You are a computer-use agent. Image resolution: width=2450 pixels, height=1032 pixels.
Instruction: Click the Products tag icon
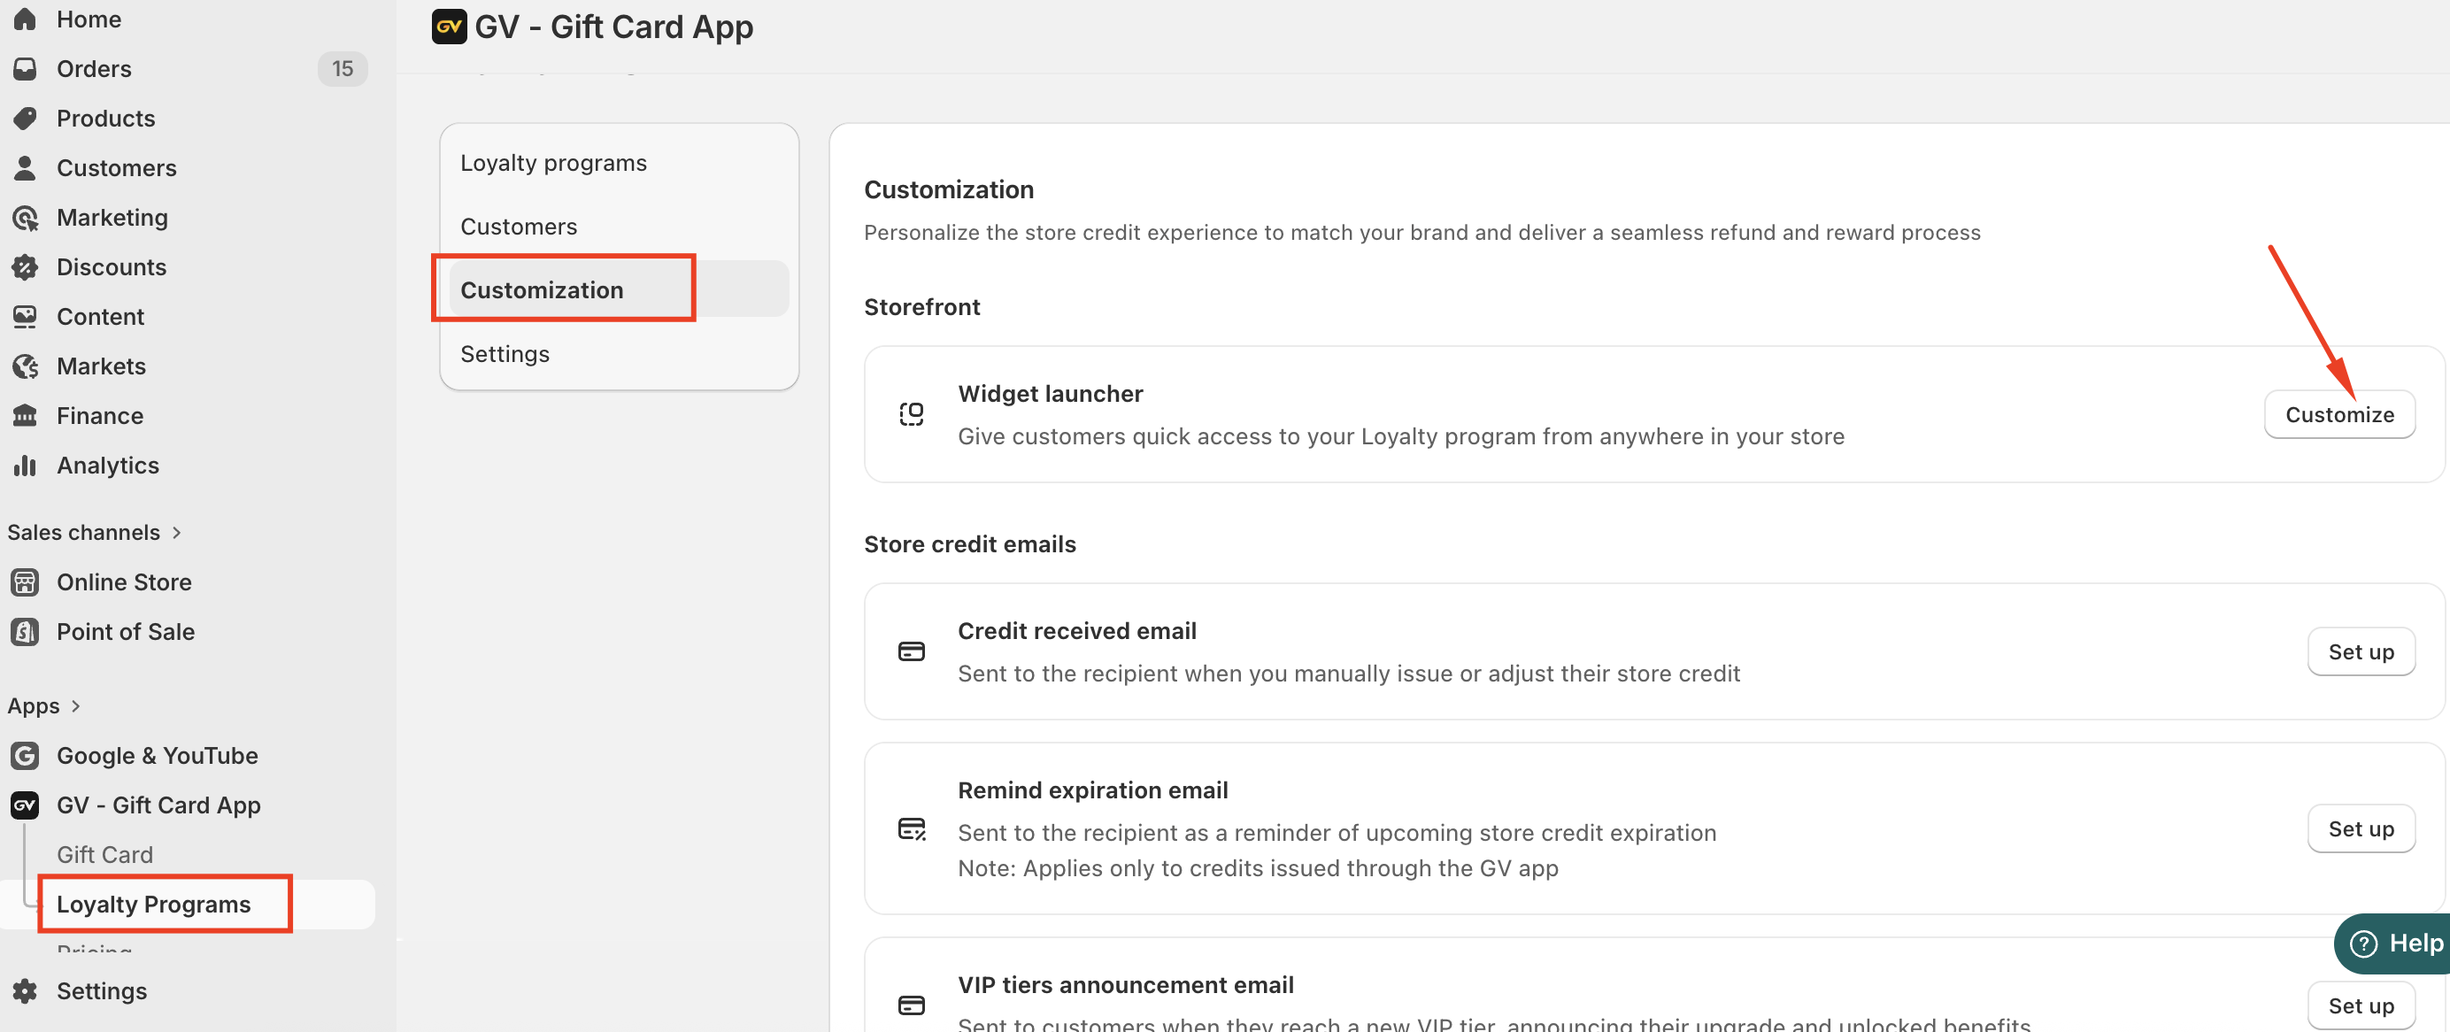(25, 118)
